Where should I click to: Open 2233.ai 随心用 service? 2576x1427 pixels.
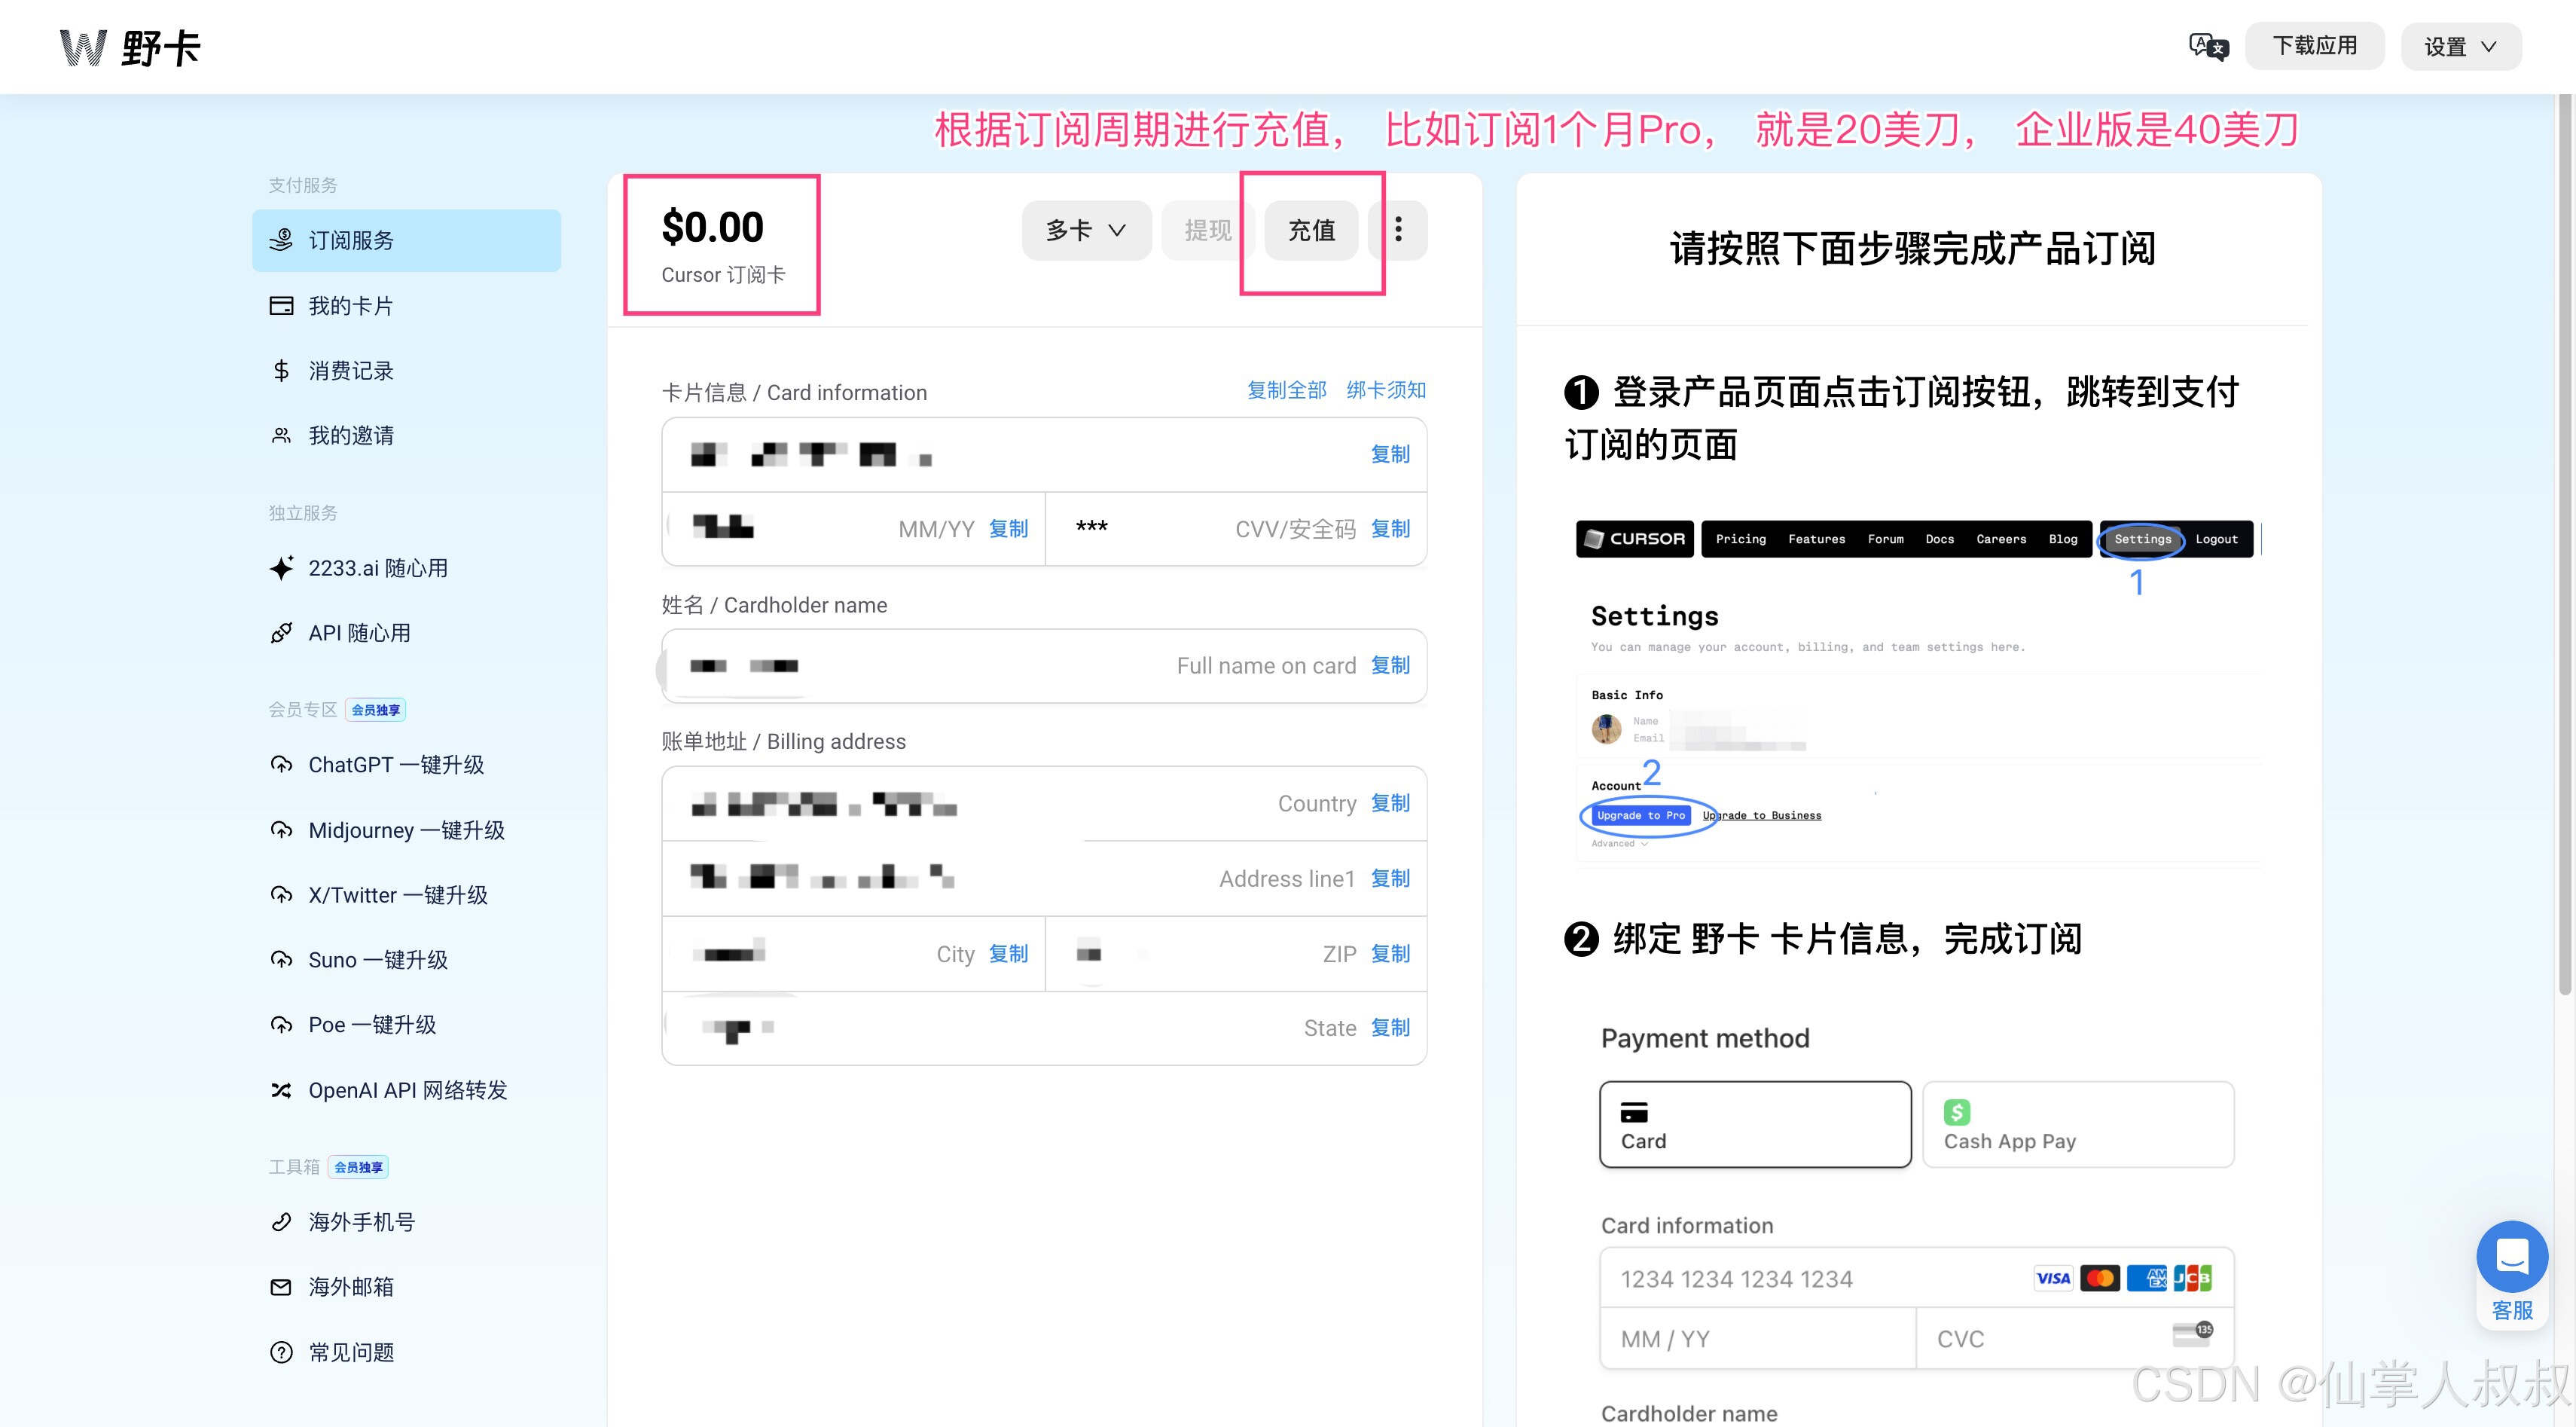coord(377,568)
